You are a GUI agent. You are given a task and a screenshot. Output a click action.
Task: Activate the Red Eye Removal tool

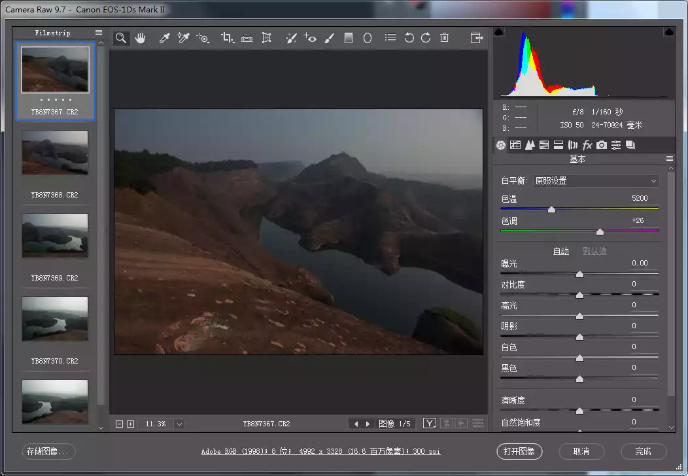pyautogui.click(x=310, y=39)
